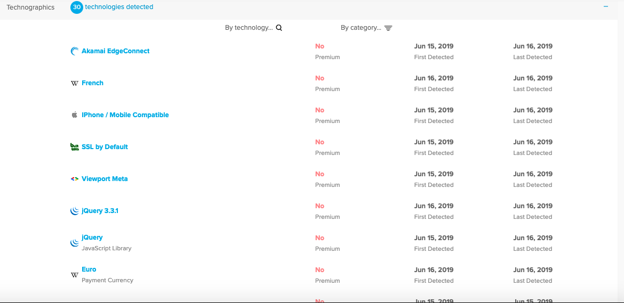
Task: Click the Akamai EdgeConnect logo icon
Action: click(x=75, y=51)
